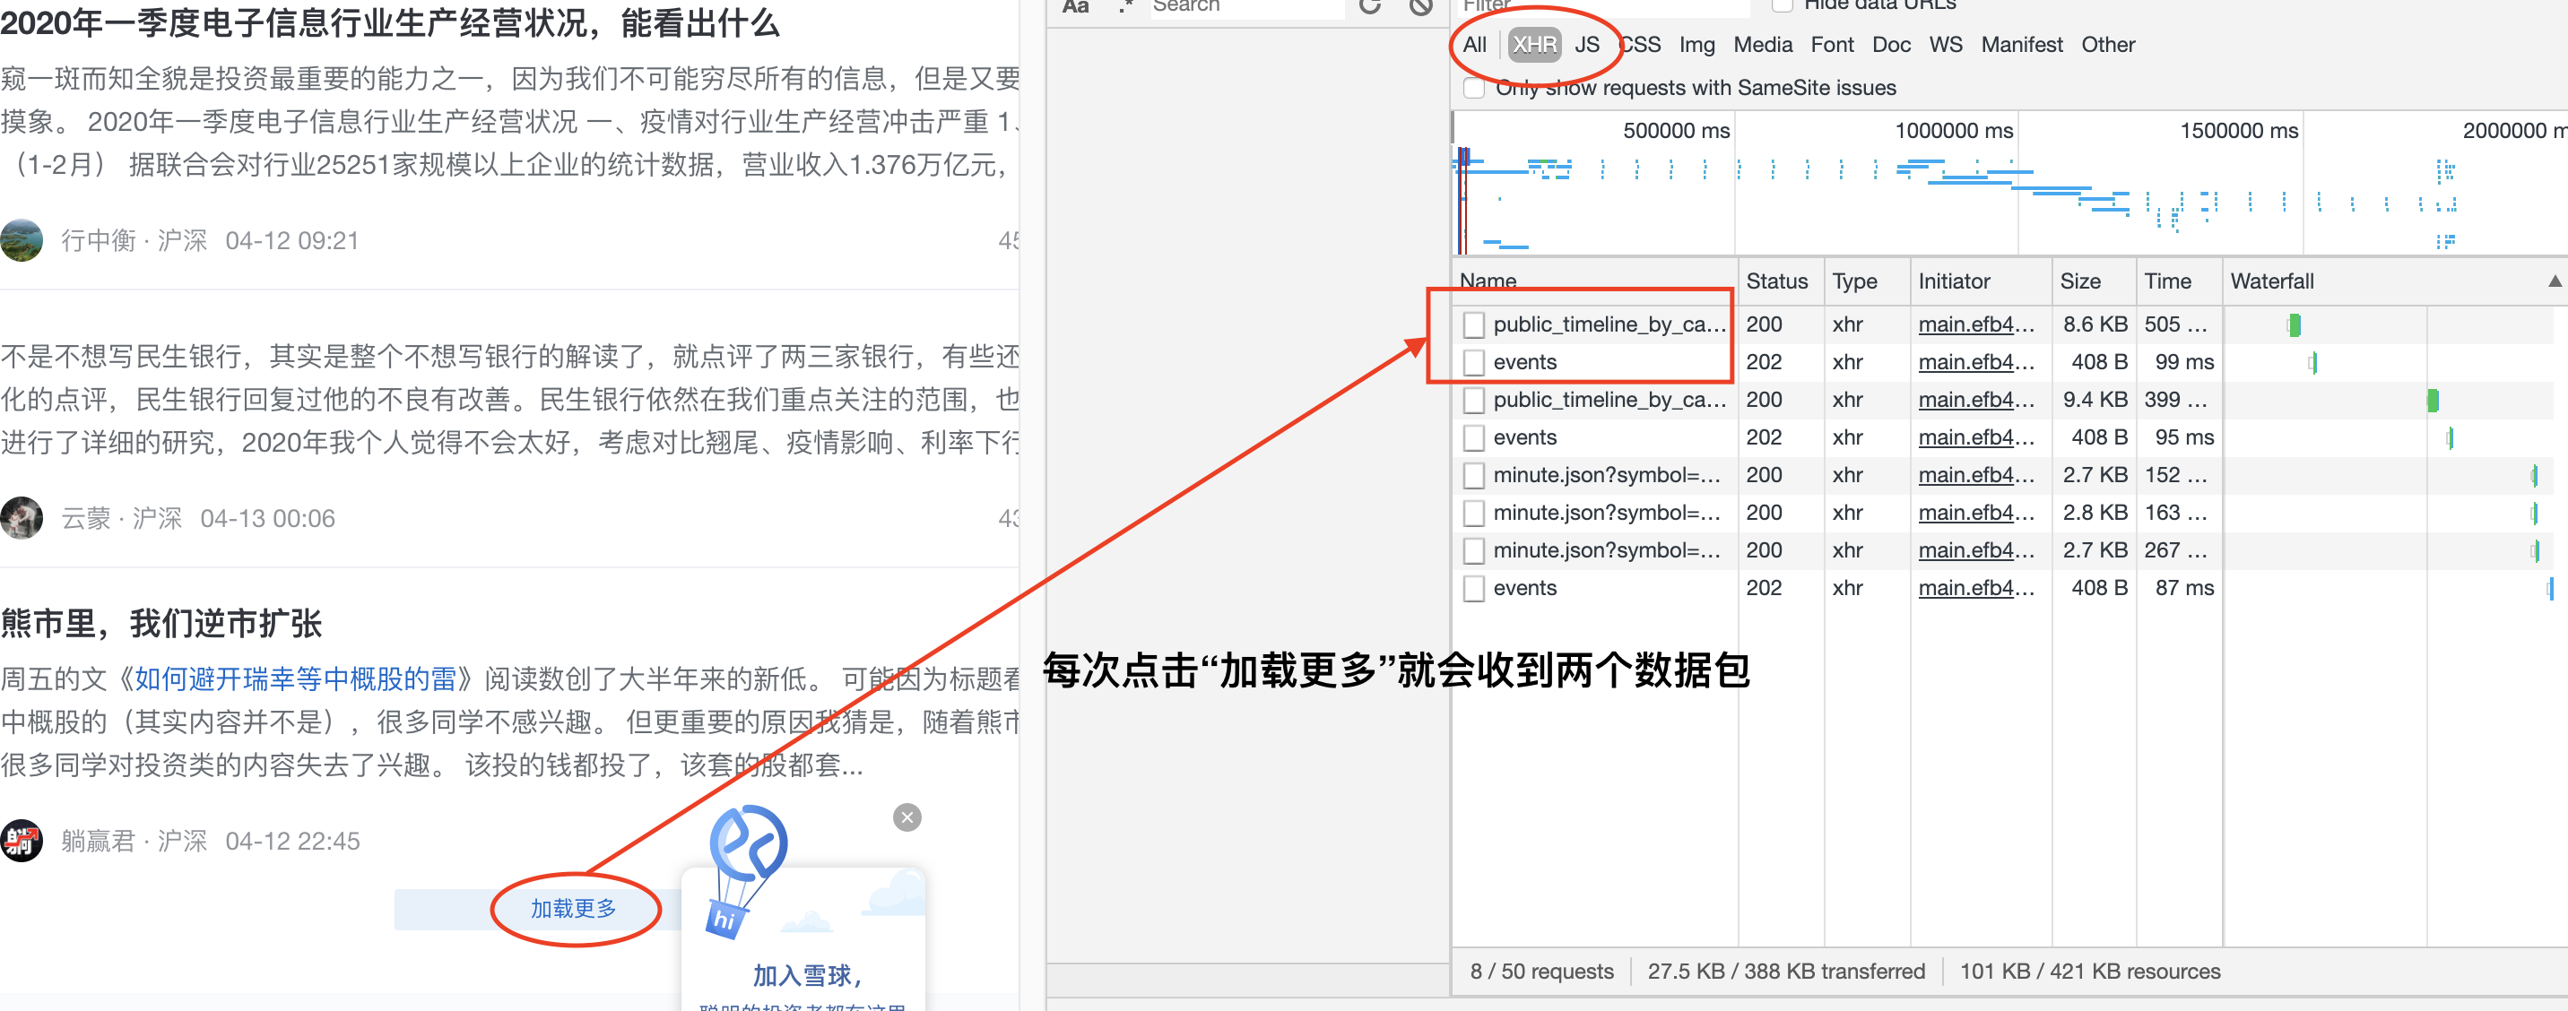The image size is (2568, 1011).
Task: Click 云蒙 author avatar
Action: tap(22, 518)
